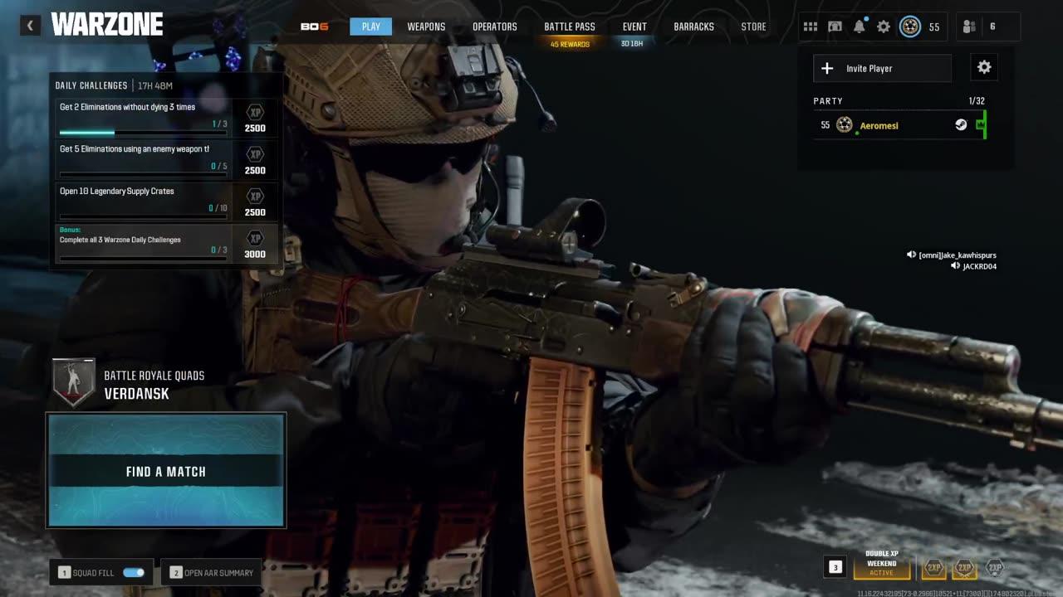This screenshot has width=1063, height=597.
Task: Click the third greyed 2XP token
Action: click(995, 568)
